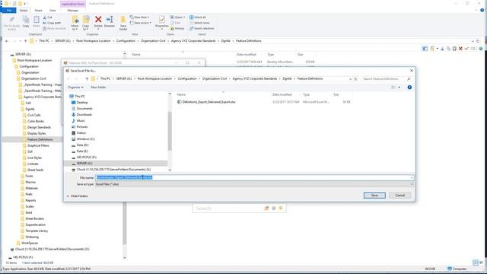Image resolution: width=487 pixels, height=274 pixels.
Task: Click the Explorer Up directory arrow
Action: point(25,41)
